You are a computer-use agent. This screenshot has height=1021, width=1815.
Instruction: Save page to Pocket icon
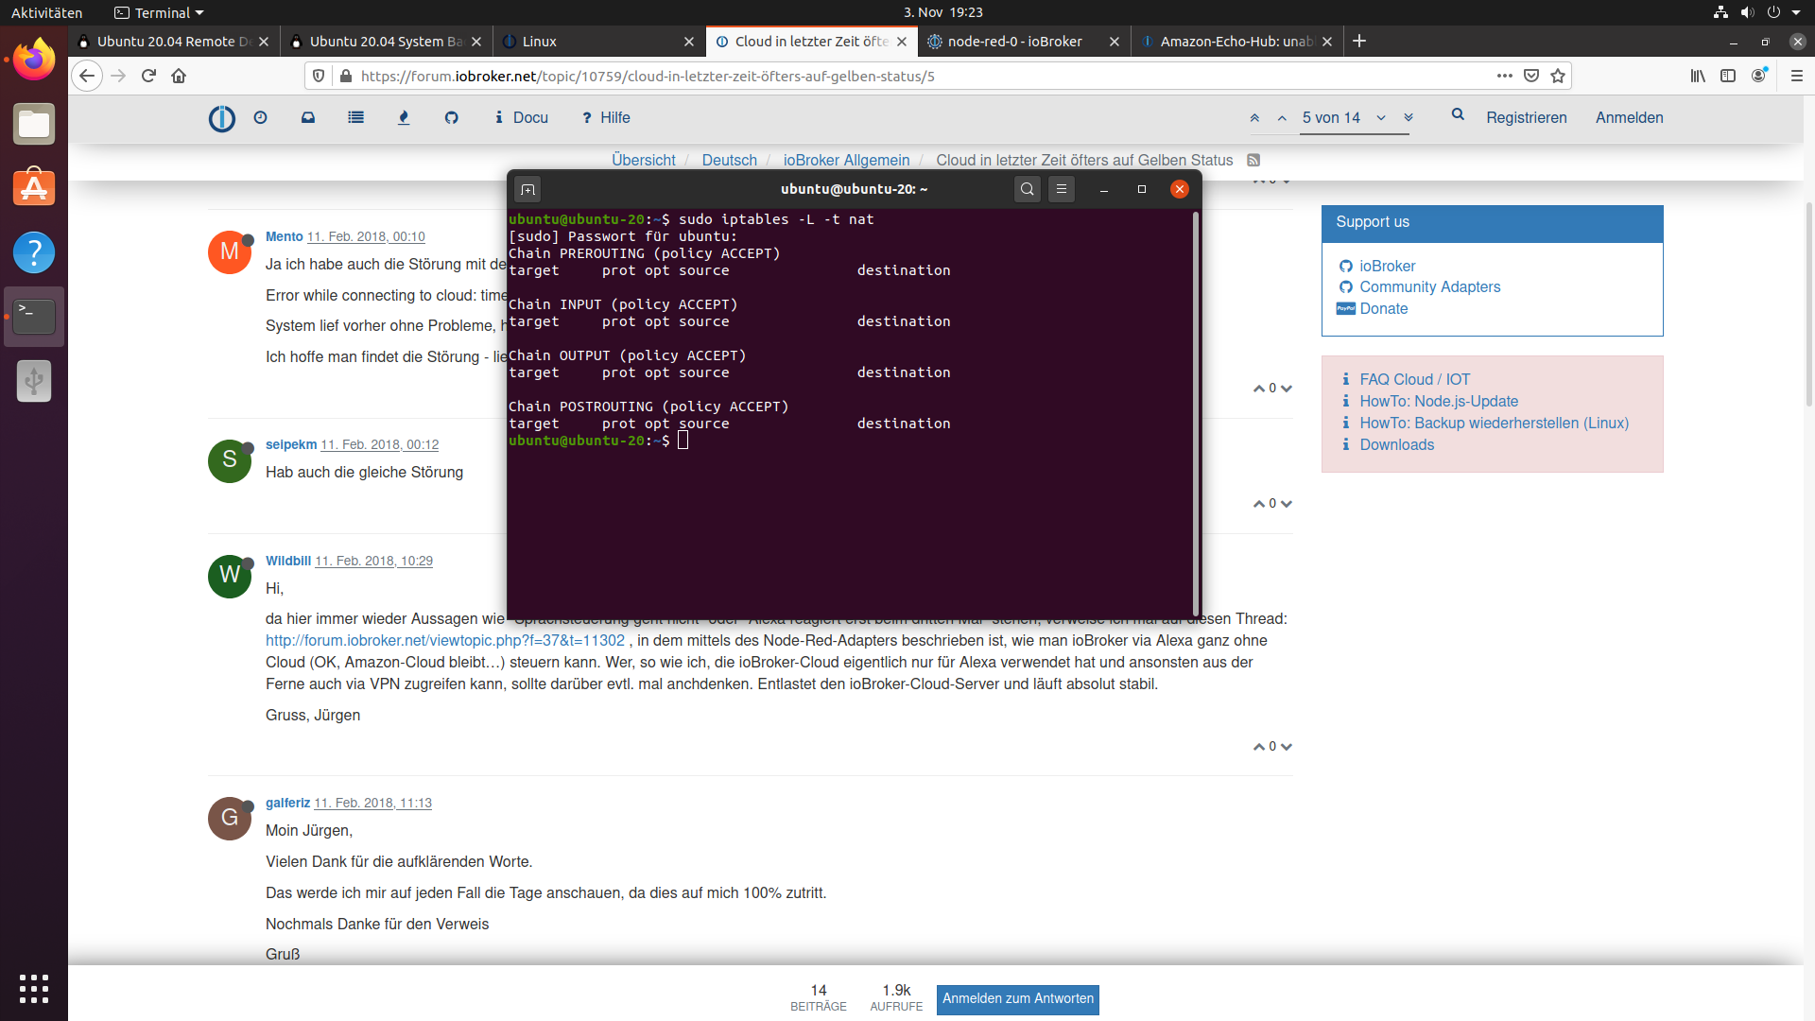1531,76
